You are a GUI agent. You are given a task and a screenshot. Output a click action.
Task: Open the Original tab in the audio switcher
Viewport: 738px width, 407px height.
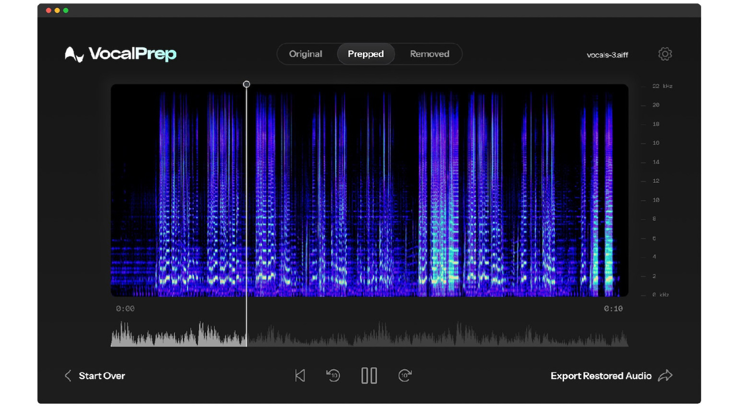(306, 54)
